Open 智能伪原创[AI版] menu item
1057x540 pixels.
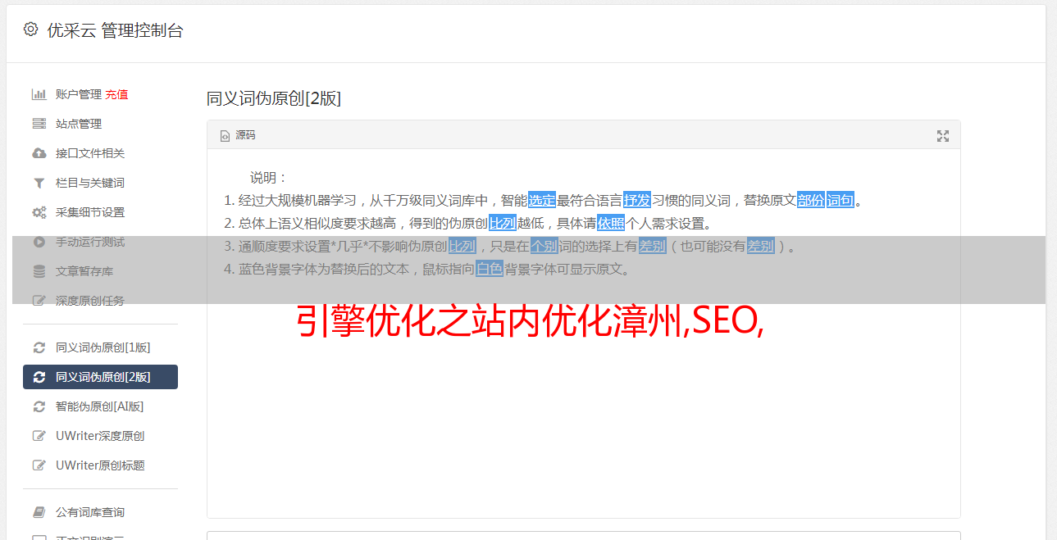(99, 406)
